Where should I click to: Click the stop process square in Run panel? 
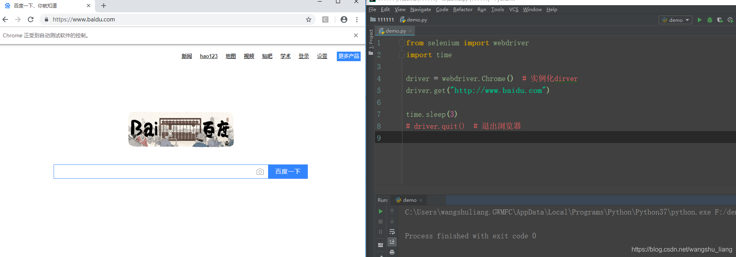coord(381,222)
